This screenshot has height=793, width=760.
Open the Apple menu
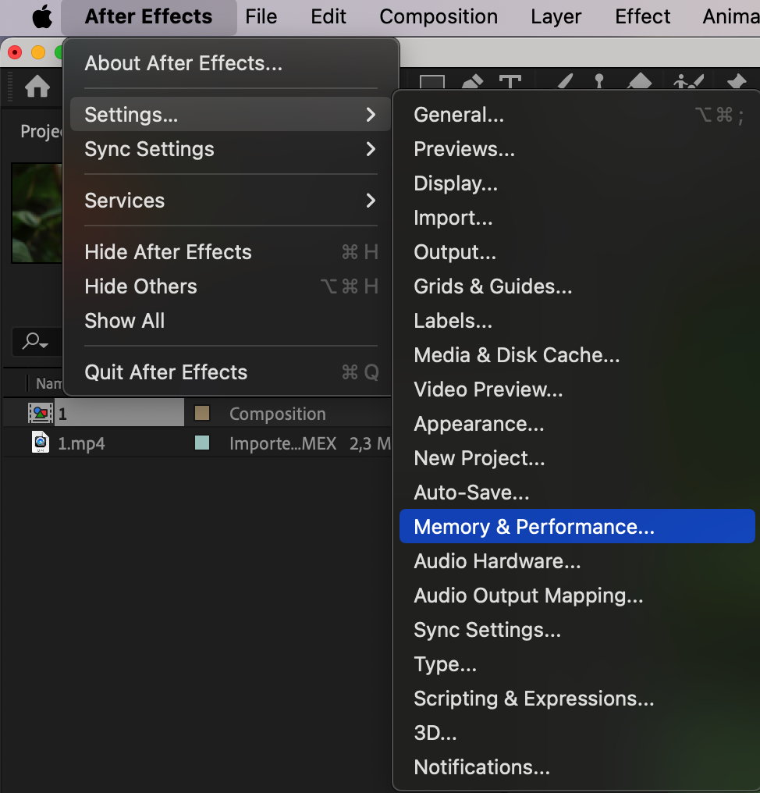coord(41,16)
